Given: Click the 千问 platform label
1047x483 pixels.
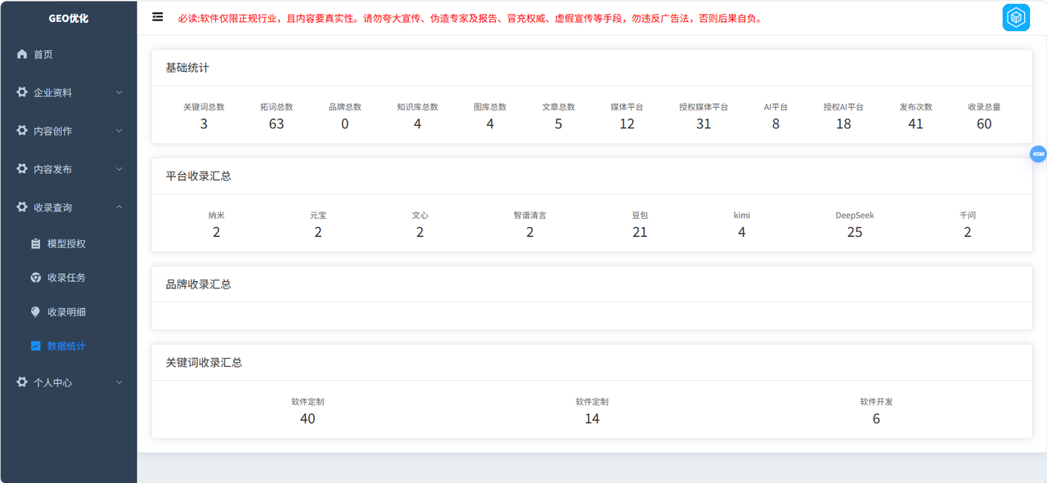Looking at the screenshot, I should [968, 216].
